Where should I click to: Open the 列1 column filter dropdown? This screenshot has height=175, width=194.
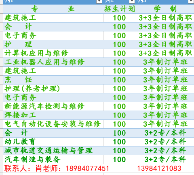99,1
